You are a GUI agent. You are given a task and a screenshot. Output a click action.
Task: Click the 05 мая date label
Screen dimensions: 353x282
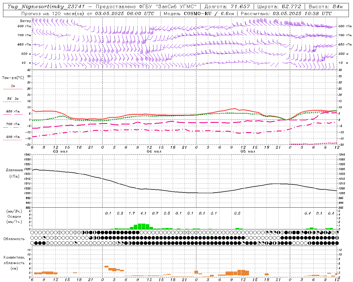coord(248,151)
